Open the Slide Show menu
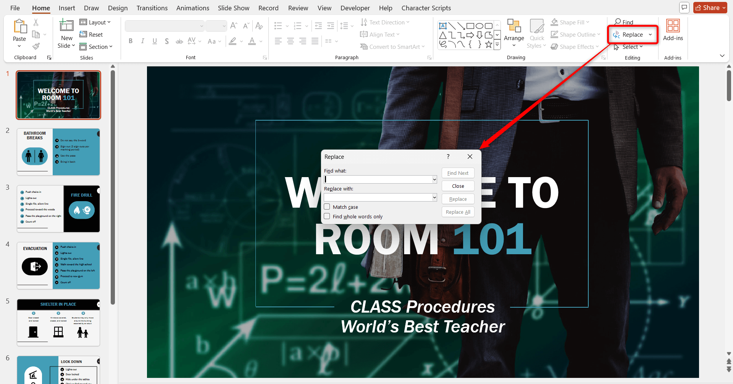The width and height of the screenshot is (733, 384). tap(233, 8)
